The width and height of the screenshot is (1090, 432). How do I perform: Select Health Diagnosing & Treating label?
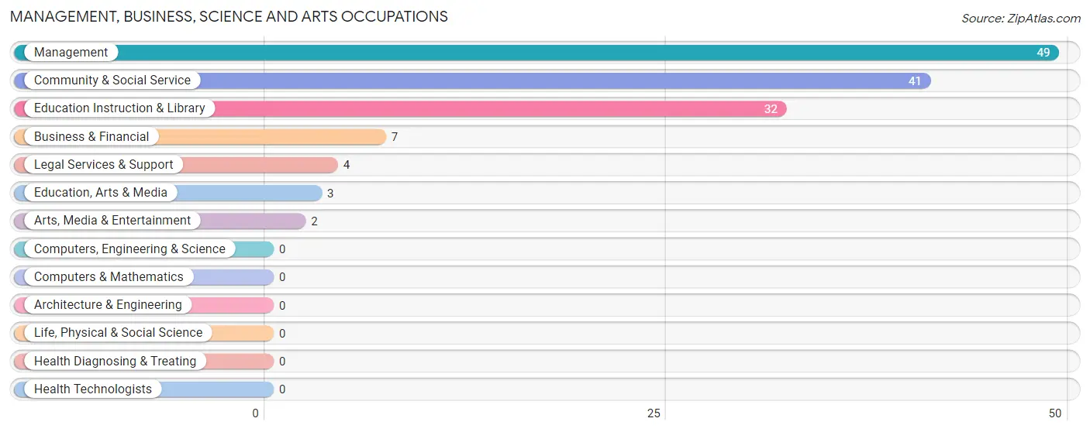point(115,362)
